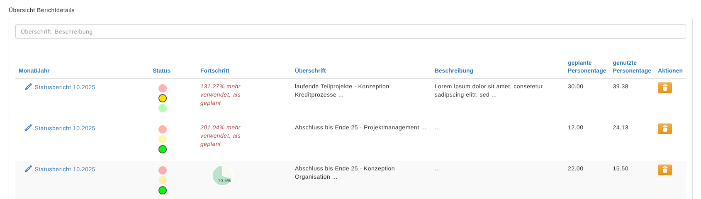Sort by Fortschritt column header
Viewport: 701px width, 199px height.
pos(214,70)
